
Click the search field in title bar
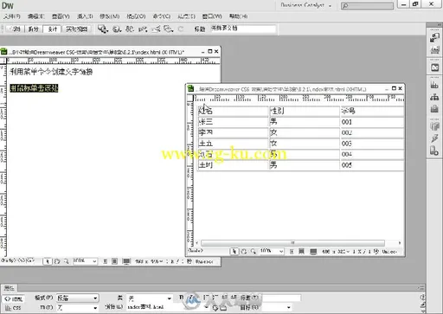(x=367, y=5)
